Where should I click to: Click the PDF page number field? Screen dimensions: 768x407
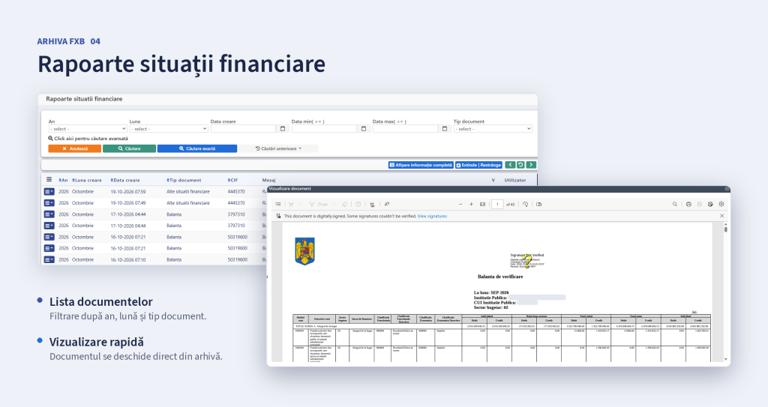[x=497, y=204]
